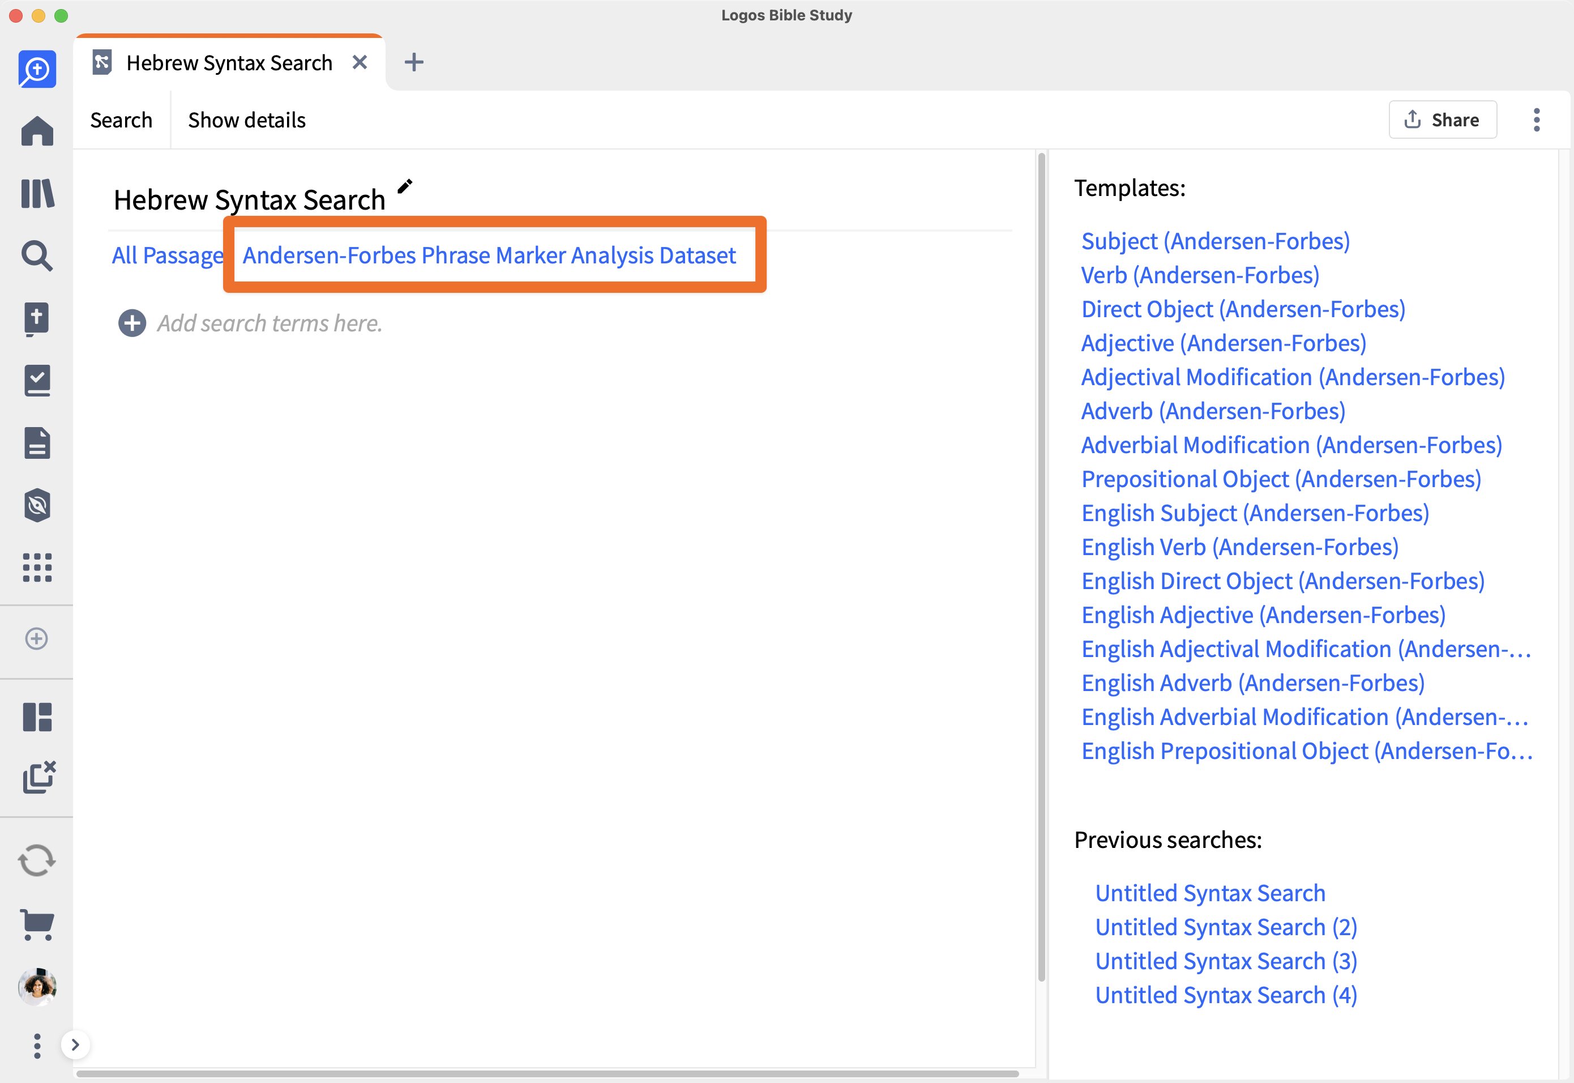Image resolution: width=1574 pixels, height=1083 pixels.
Task: Select the Hebrew Syntax Search tab
Action: [229, 62]
